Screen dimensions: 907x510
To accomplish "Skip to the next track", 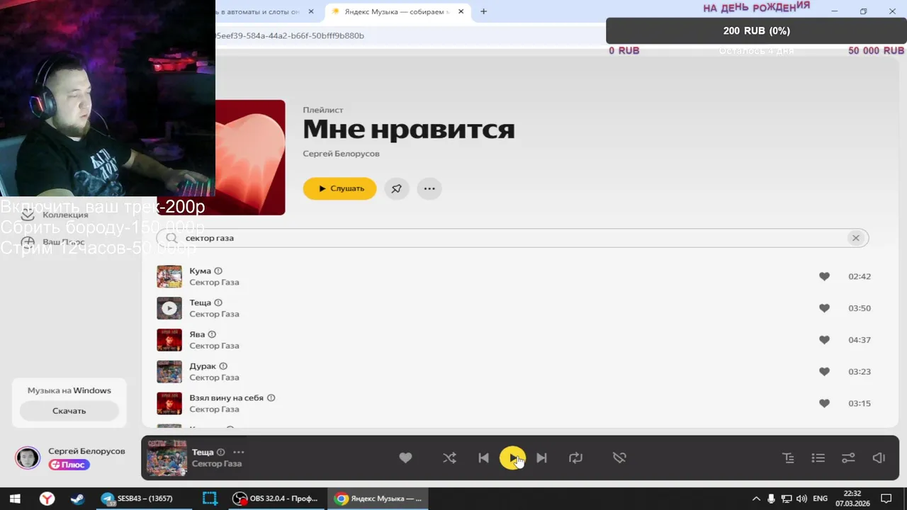I will tap(541, 458).
